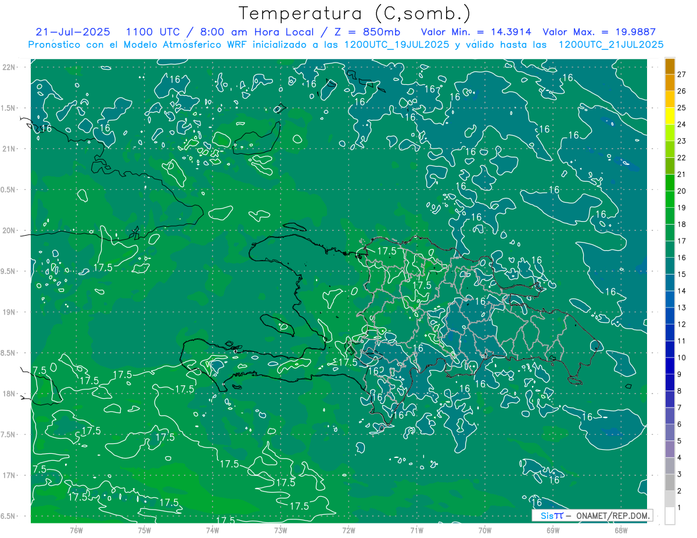Click the 18N latitude axis label

tap(9, 393)
